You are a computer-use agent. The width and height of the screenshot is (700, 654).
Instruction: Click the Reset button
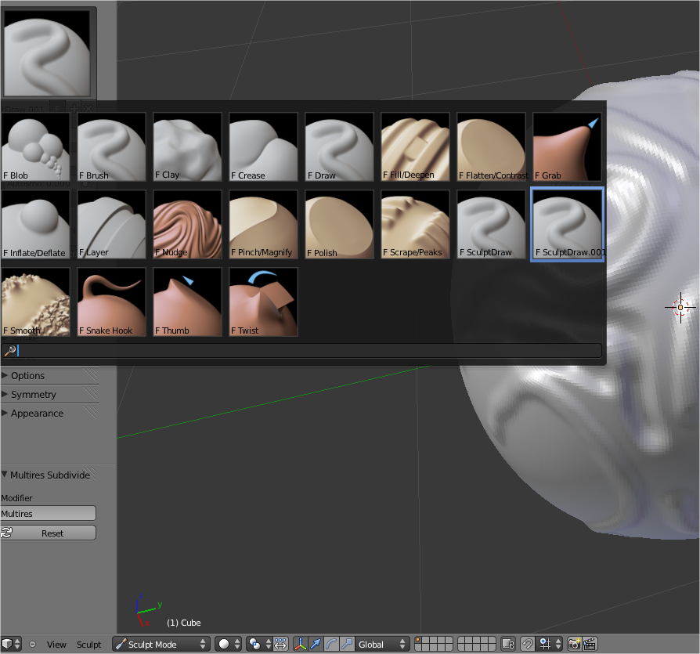48,533
